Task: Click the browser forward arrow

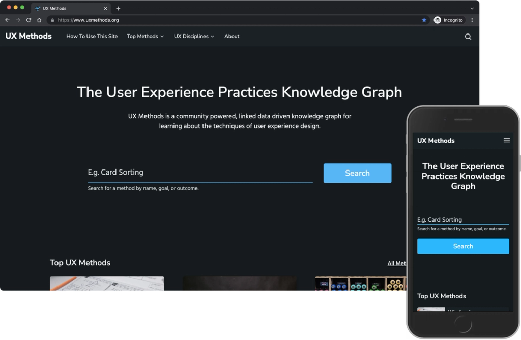Action: point(18,20)
